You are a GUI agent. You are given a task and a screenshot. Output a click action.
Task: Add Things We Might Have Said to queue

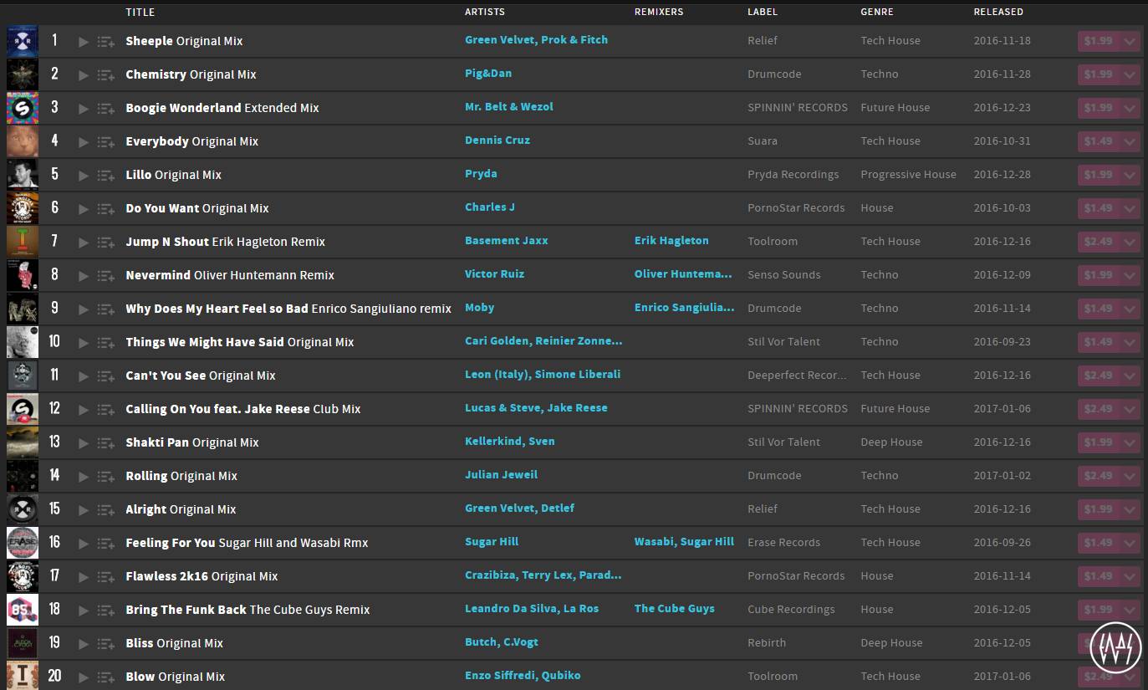click(106, 342)
